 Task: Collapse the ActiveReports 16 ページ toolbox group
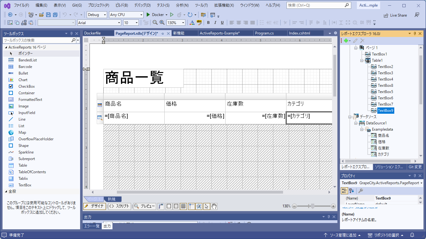point(6,47)
